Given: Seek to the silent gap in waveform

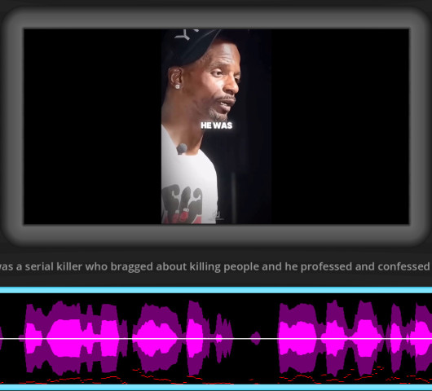Looking at the screenshot, I should coord(255,339).
